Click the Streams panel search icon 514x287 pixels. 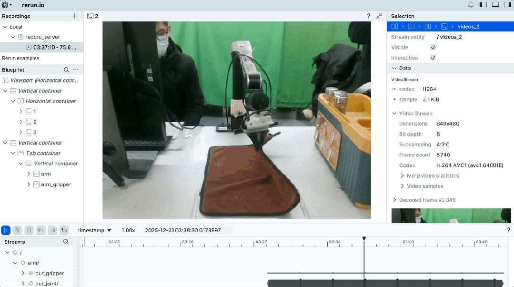point(66,242)
